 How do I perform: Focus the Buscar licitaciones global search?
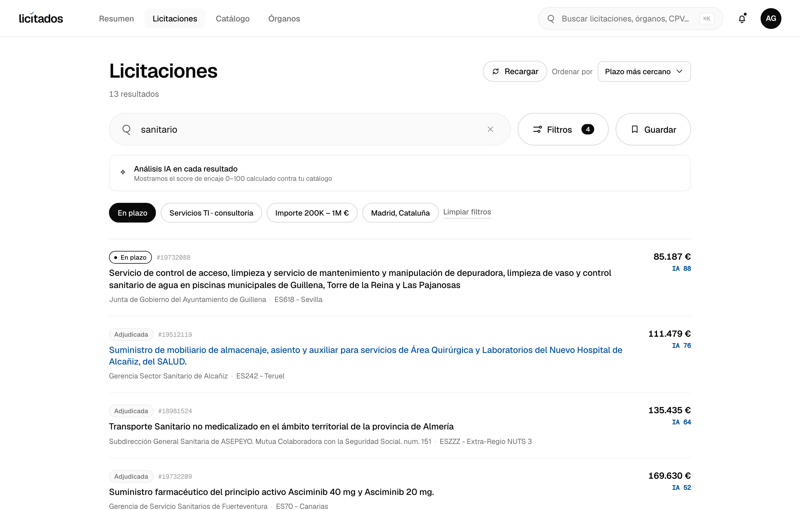coord(630,19)
